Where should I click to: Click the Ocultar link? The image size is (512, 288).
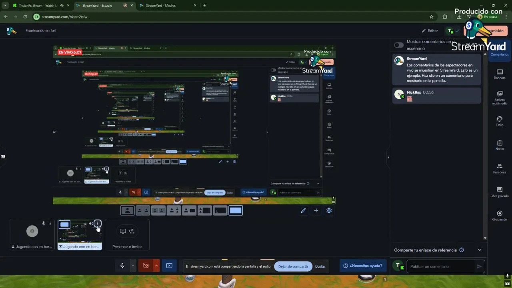(x=320, y=266)
